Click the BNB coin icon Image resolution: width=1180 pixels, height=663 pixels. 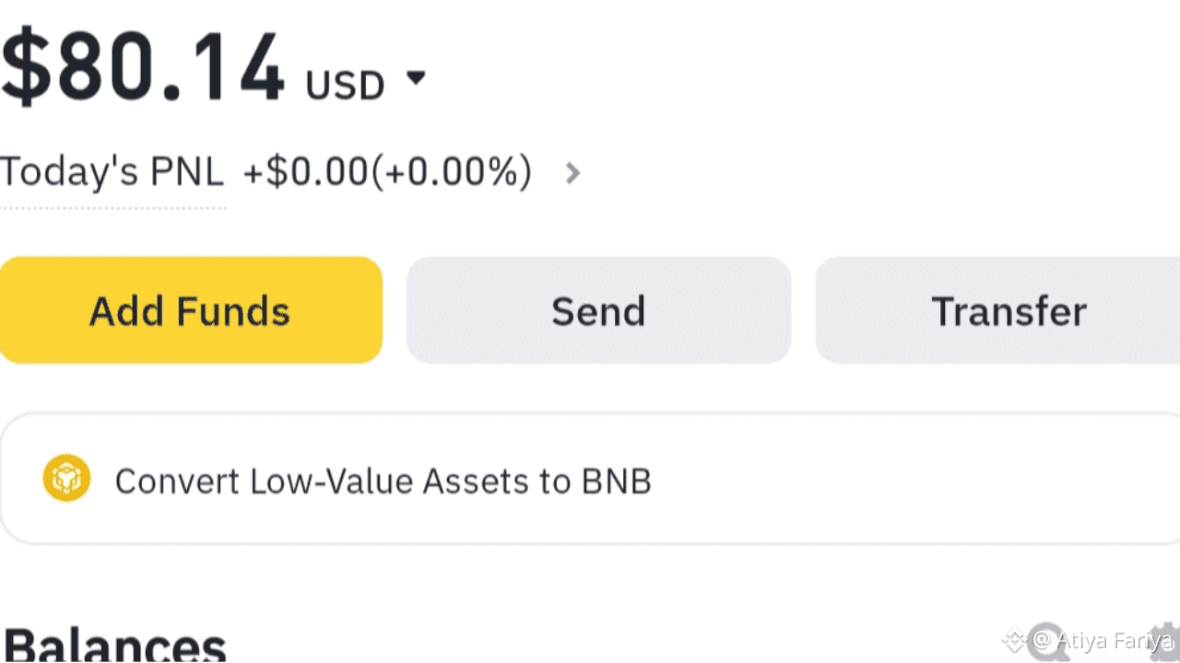point(66,478)
